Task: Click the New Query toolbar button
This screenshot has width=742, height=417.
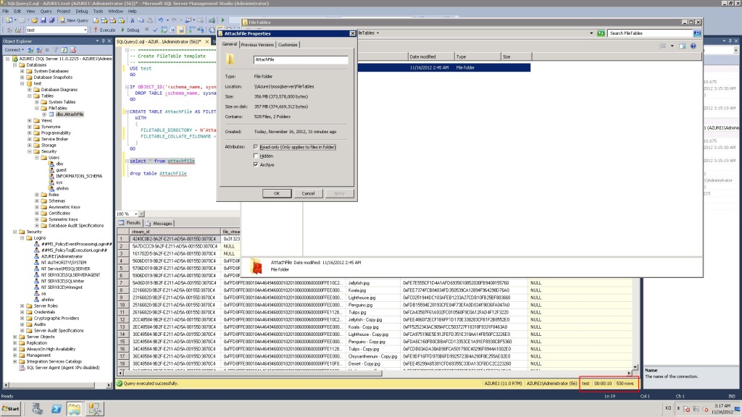Action: point(74,20)
